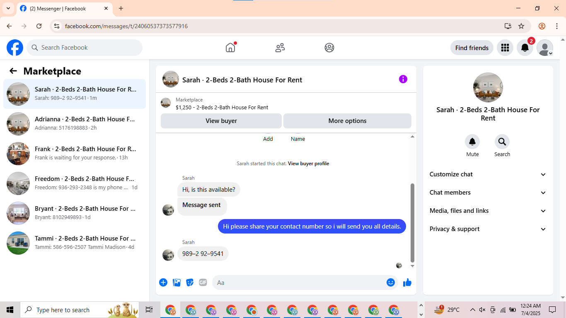
Task: Open the $1,250 listing title link
Action: tap(222, 107)
